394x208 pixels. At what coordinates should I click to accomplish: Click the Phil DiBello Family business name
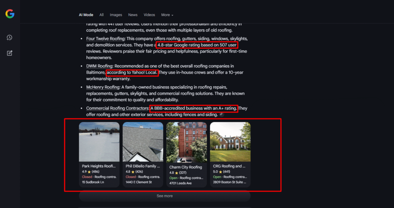pyautogui.click(x=142, y=166)
